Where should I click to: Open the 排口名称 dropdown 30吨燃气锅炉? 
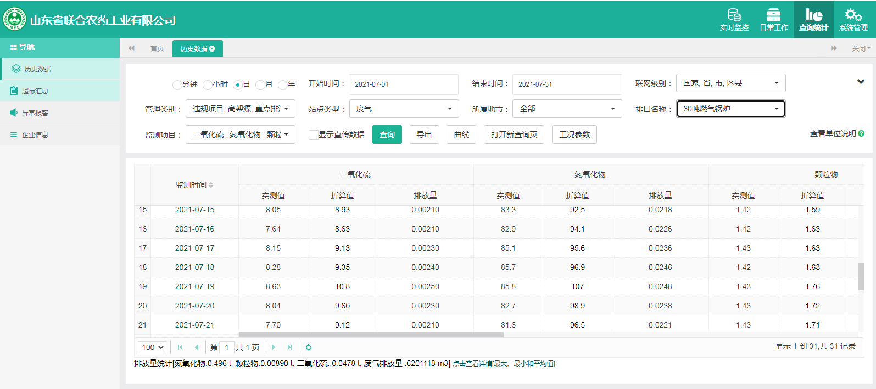coord(730,109)
